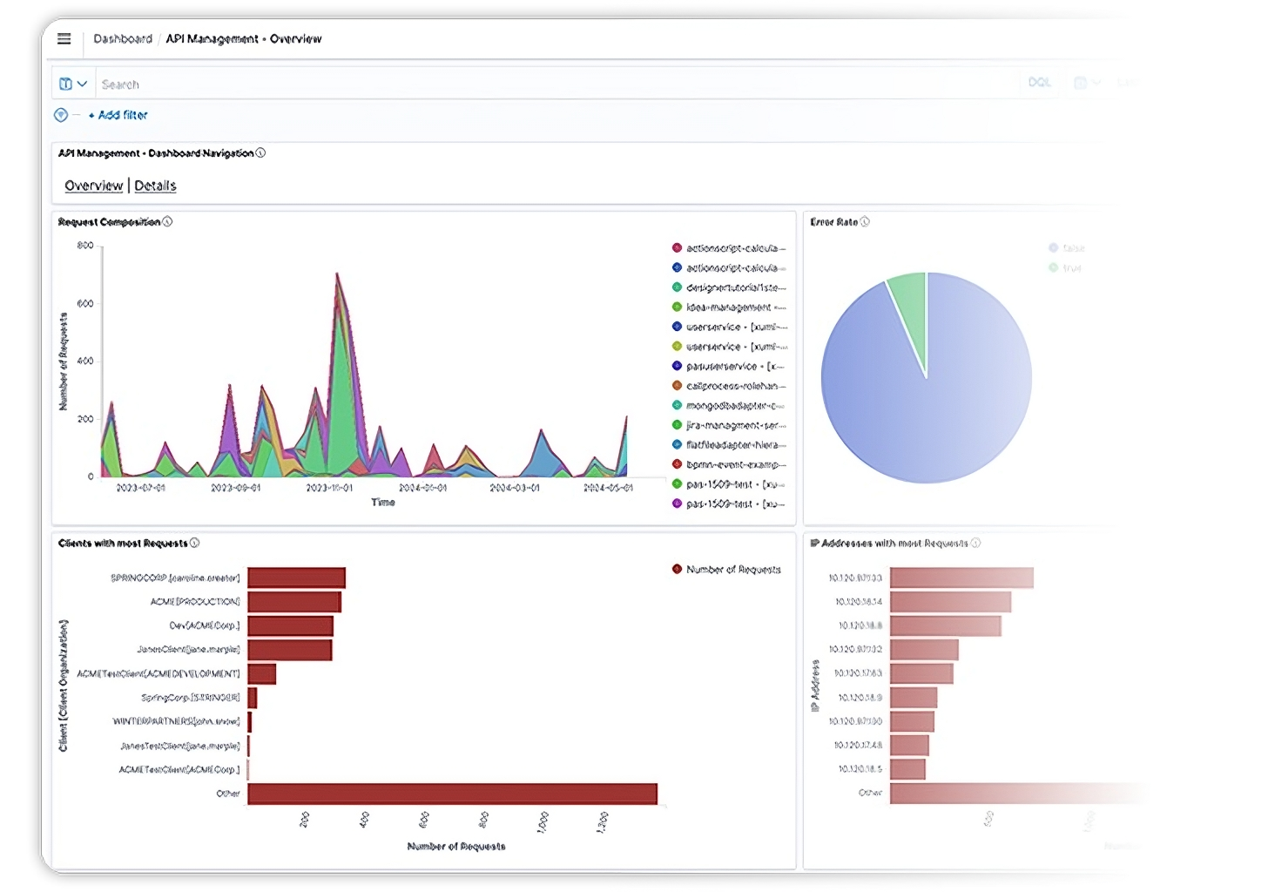Click into the Search query field
Screen dimensions: 1268x892
point(523,84)
